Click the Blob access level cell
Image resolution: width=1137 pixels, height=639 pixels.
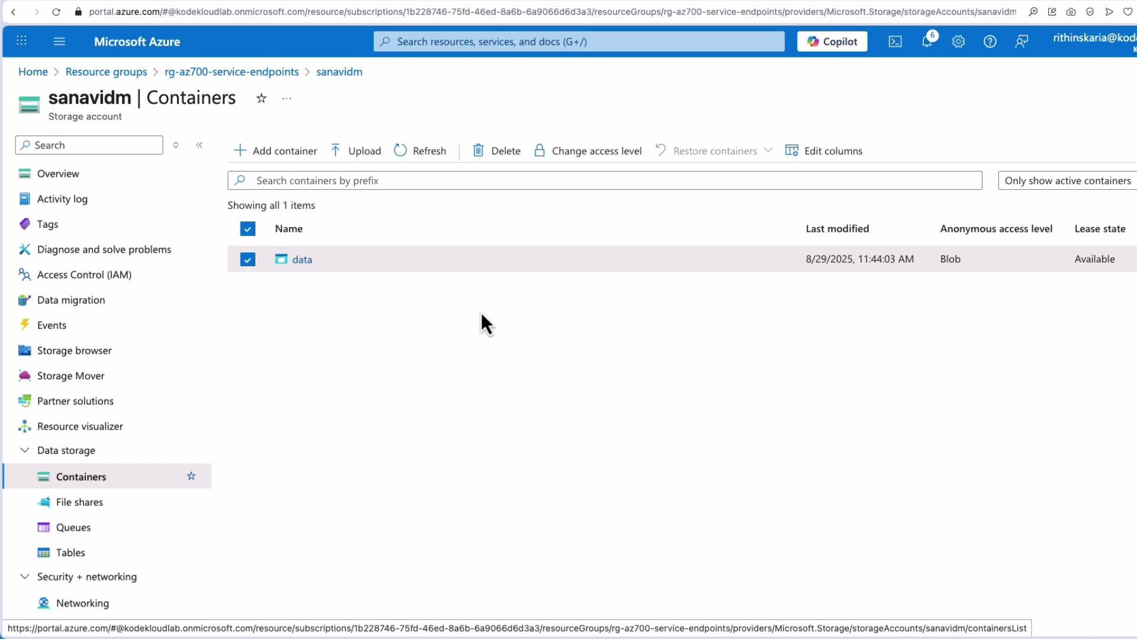950,259
